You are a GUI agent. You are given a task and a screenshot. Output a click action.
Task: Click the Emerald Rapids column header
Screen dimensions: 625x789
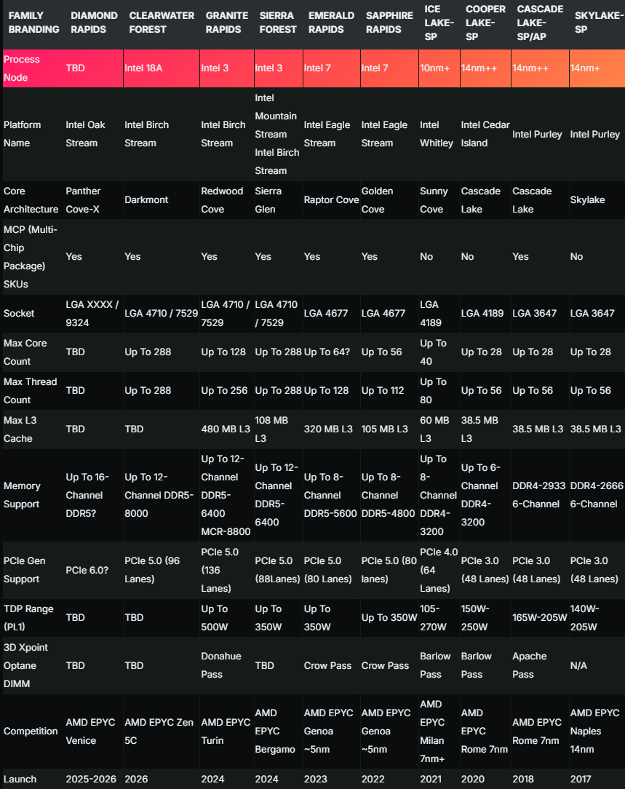point(331,23)
